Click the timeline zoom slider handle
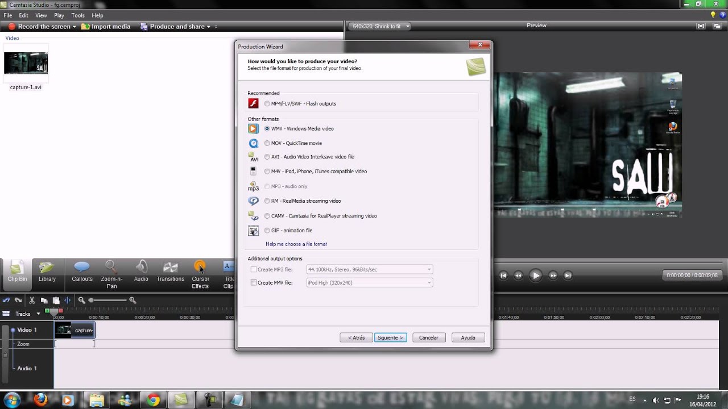Viewport: 728px width, 409px height. point(91,300)
